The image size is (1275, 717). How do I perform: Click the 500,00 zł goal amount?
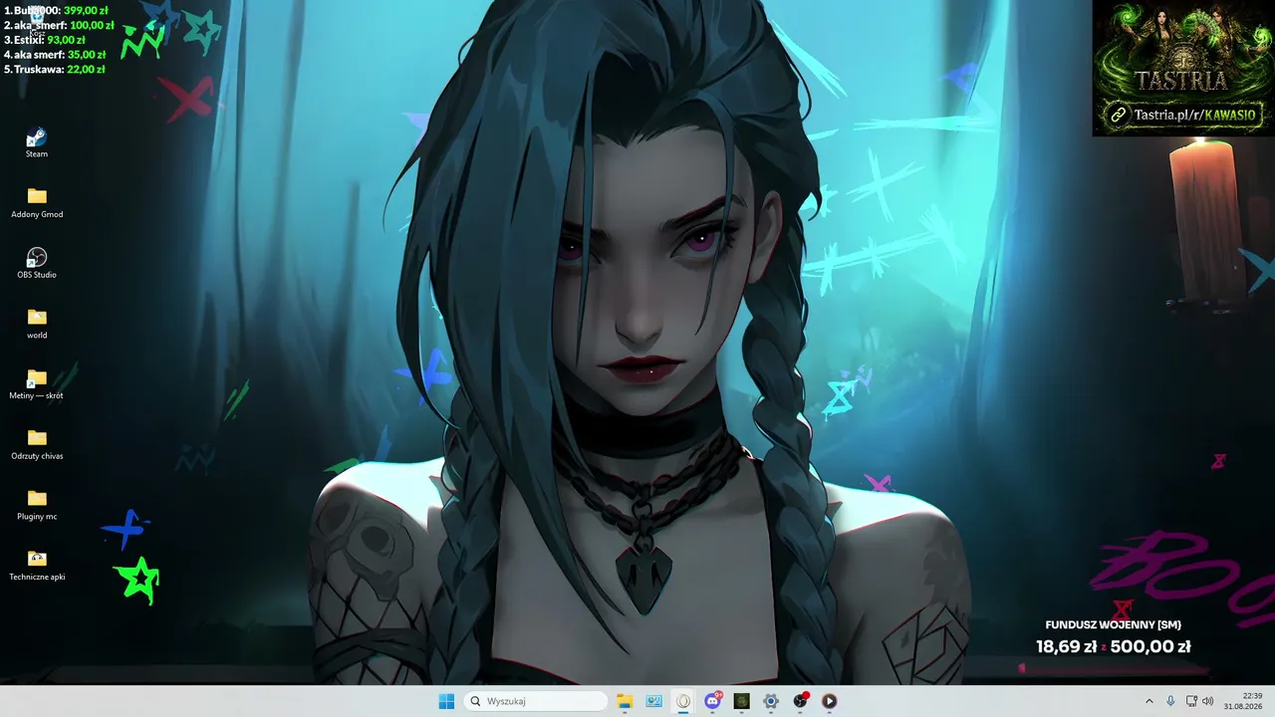point(1150,646)
